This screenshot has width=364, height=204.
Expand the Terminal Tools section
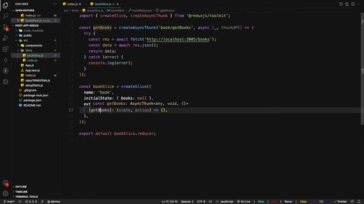(27, 197)
